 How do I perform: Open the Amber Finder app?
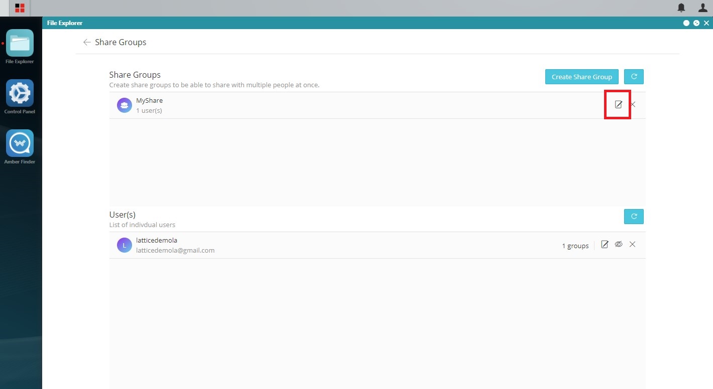click(x=20, y=143)
